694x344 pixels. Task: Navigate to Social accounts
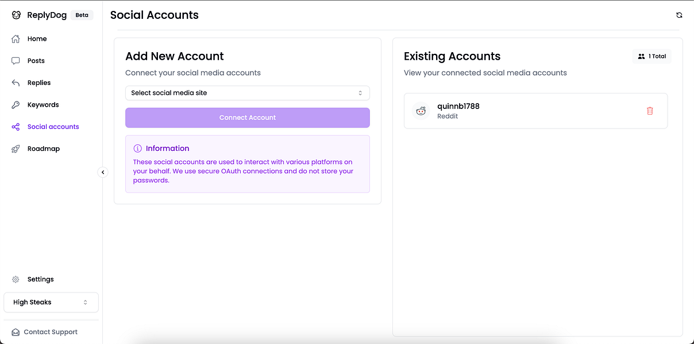point(53,127)
